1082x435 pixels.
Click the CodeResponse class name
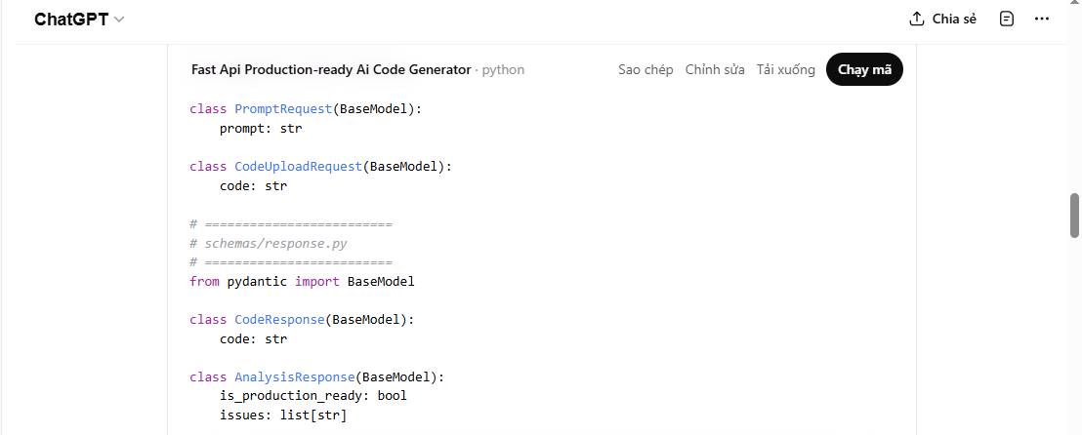(279, 319)
